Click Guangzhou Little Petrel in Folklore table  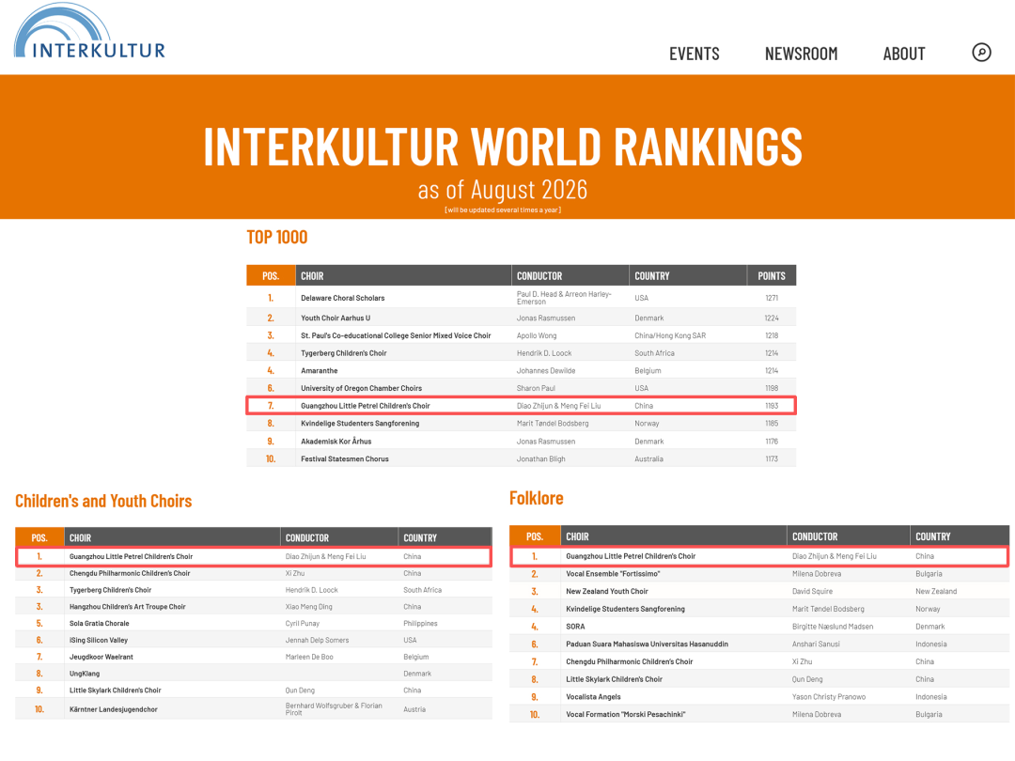631,556
